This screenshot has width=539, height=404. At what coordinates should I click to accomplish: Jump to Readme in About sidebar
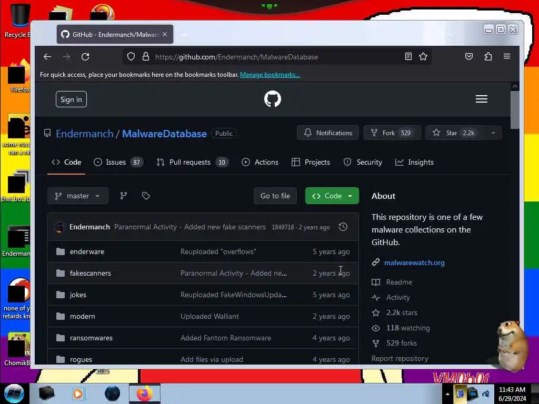[399, 282]
